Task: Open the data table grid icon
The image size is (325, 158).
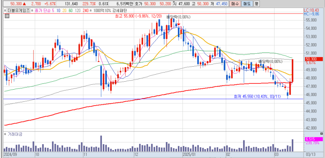Action: pos(7,16)
